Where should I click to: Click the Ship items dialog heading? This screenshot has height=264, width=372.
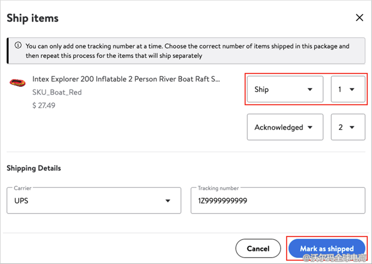[x=33, y=18]
